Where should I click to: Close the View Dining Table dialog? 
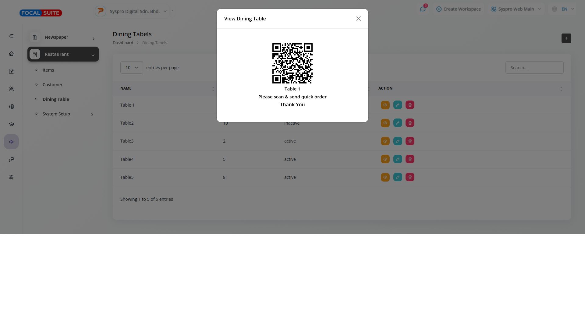tap(358, 19)
